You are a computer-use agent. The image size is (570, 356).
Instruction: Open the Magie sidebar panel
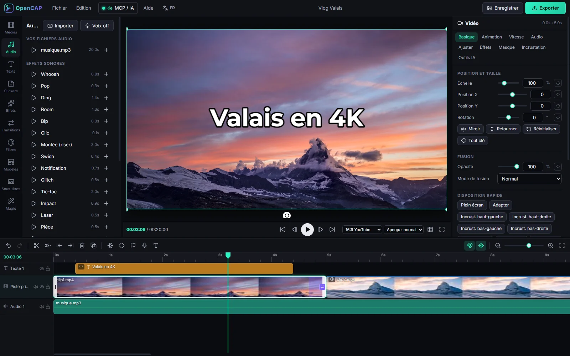pos(11,204)
